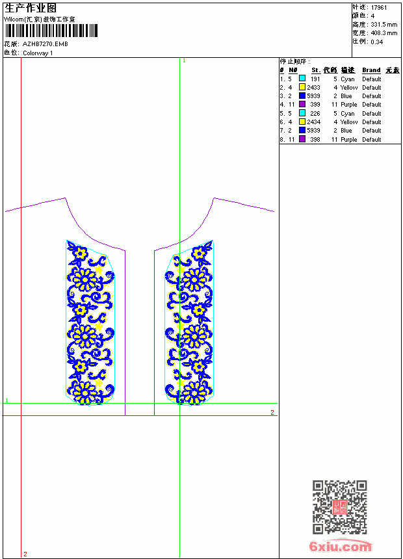The width and height of the screenshot is (403, 559).
Task: Click the purple swatch in row 4
Action: (x=302, y=104)
